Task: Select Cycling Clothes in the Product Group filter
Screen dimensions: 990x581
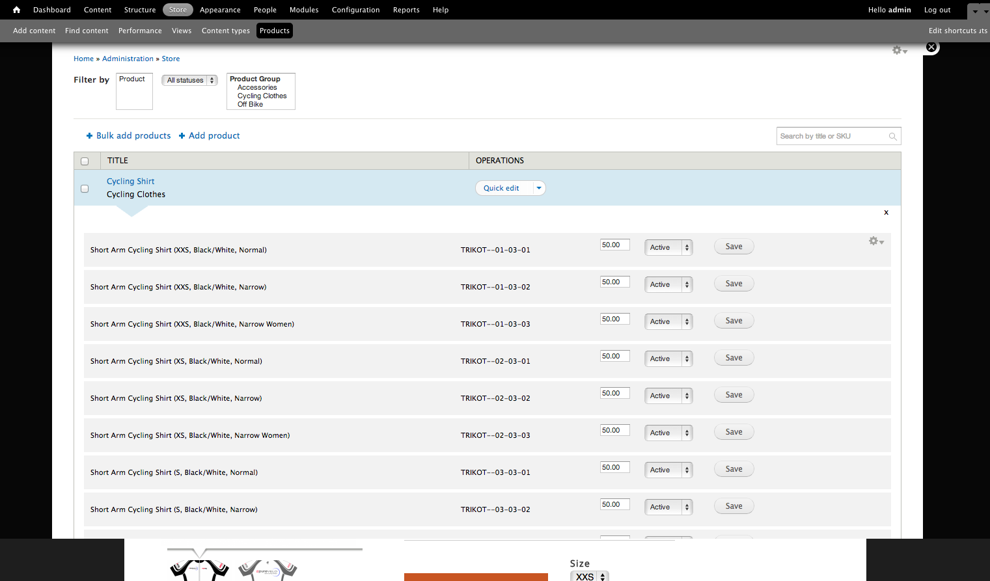Action: [x=262, y=96]
